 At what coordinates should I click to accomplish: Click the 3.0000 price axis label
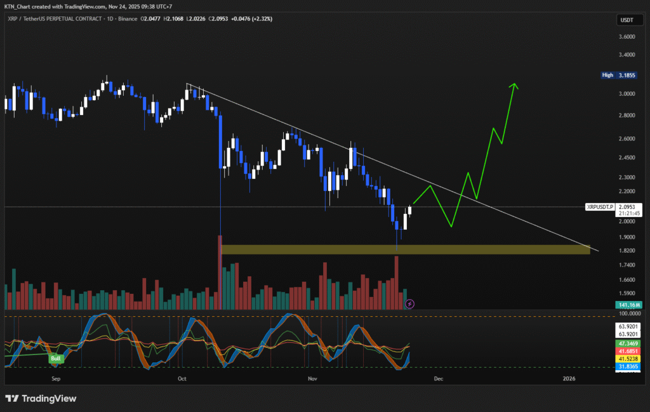click(x=626, y=94)
